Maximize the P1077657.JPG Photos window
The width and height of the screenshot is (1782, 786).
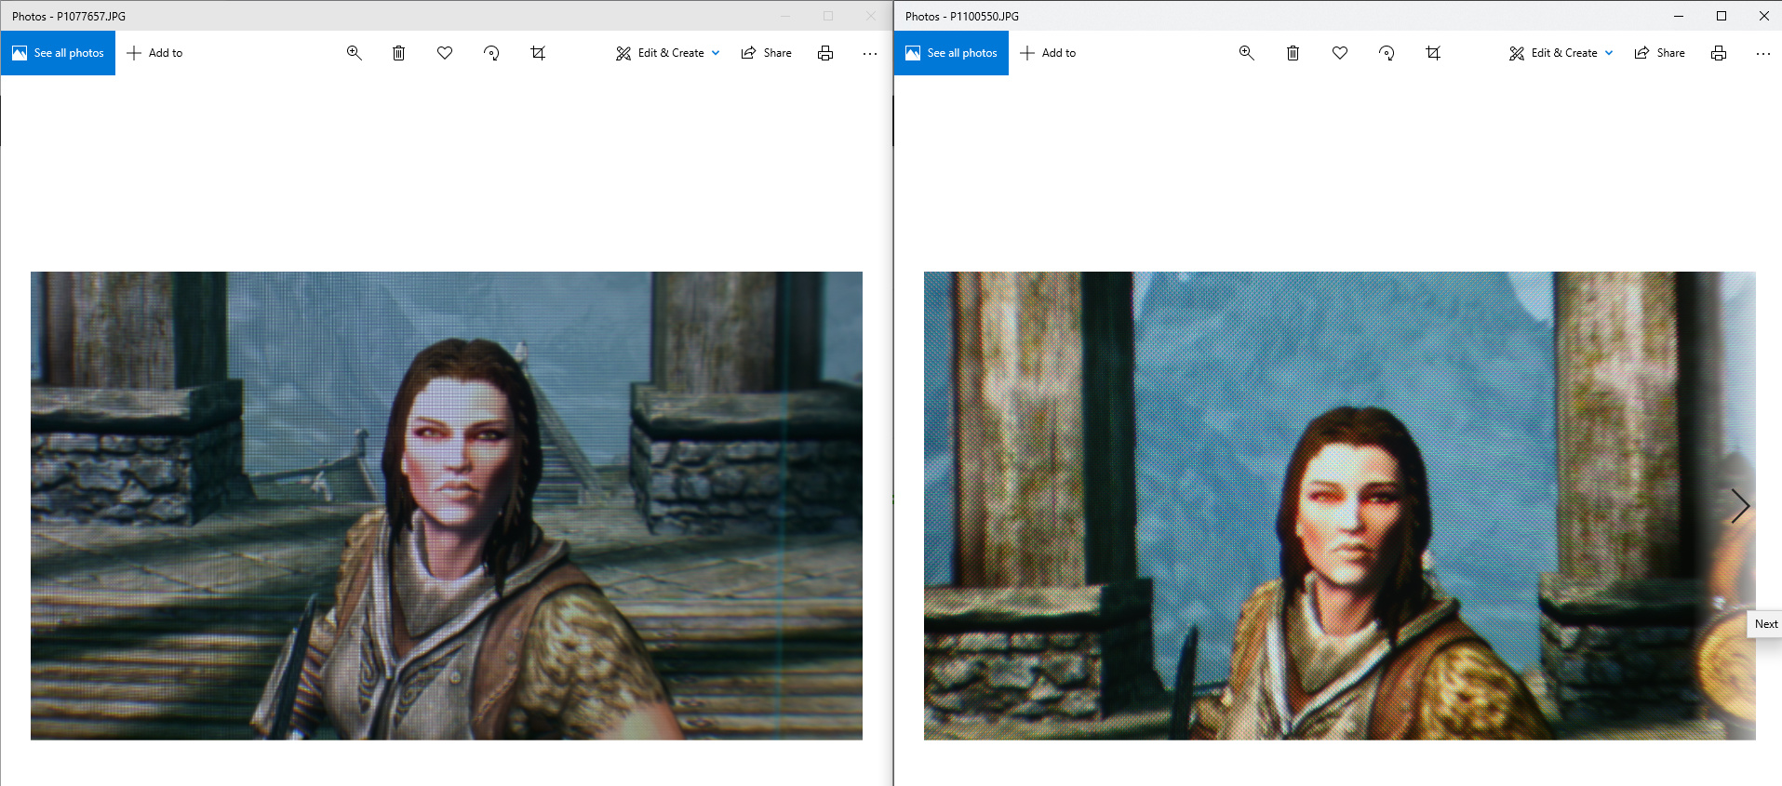pyautogui.click(x=828, y=16)
